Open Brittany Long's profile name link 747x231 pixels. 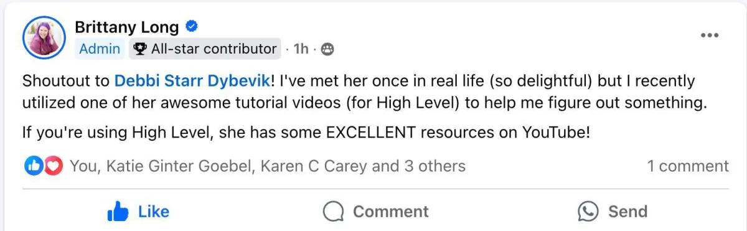(x=127, y=27)
